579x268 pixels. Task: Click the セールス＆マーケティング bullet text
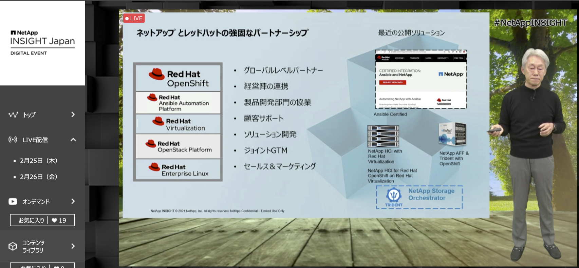(x=280, y=166)
